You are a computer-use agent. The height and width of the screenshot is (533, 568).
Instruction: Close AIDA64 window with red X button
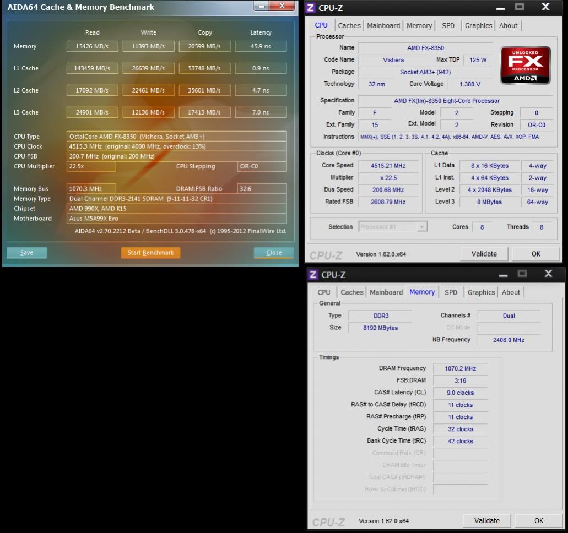point(282,6)
